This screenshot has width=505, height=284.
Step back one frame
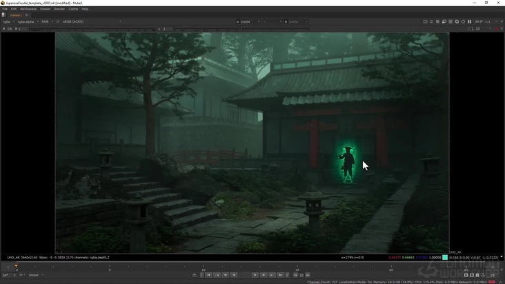pyautogui.click(x=226, y=275)
